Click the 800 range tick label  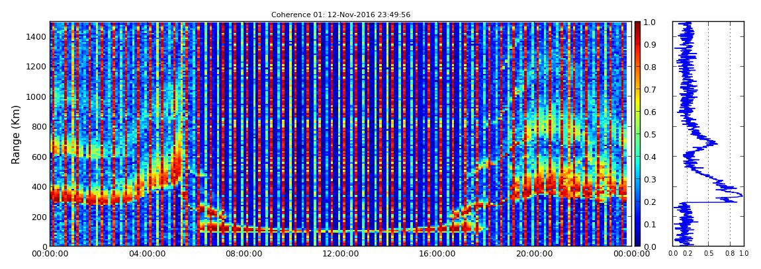tap(39, 126)
